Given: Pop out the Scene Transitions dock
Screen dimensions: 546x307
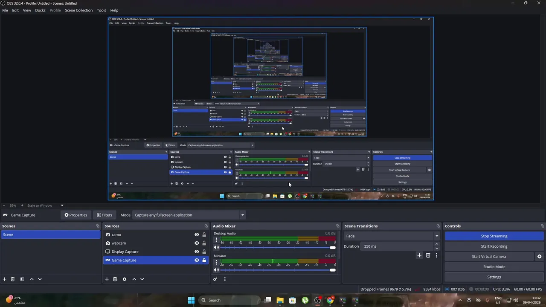Looking at the screenshot, I should [x=438, y=226].
